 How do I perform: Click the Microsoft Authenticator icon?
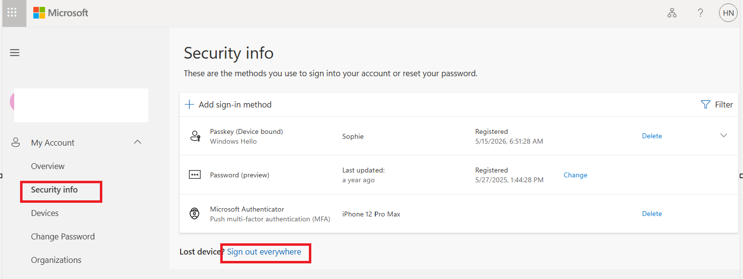[x=195, y=214]
